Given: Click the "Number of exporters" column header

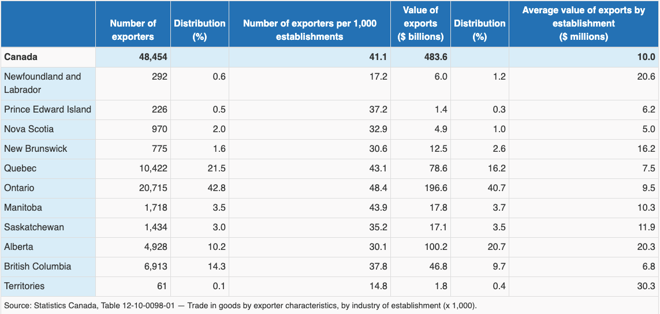Looking at the screenshot, I should pos(133,30).
